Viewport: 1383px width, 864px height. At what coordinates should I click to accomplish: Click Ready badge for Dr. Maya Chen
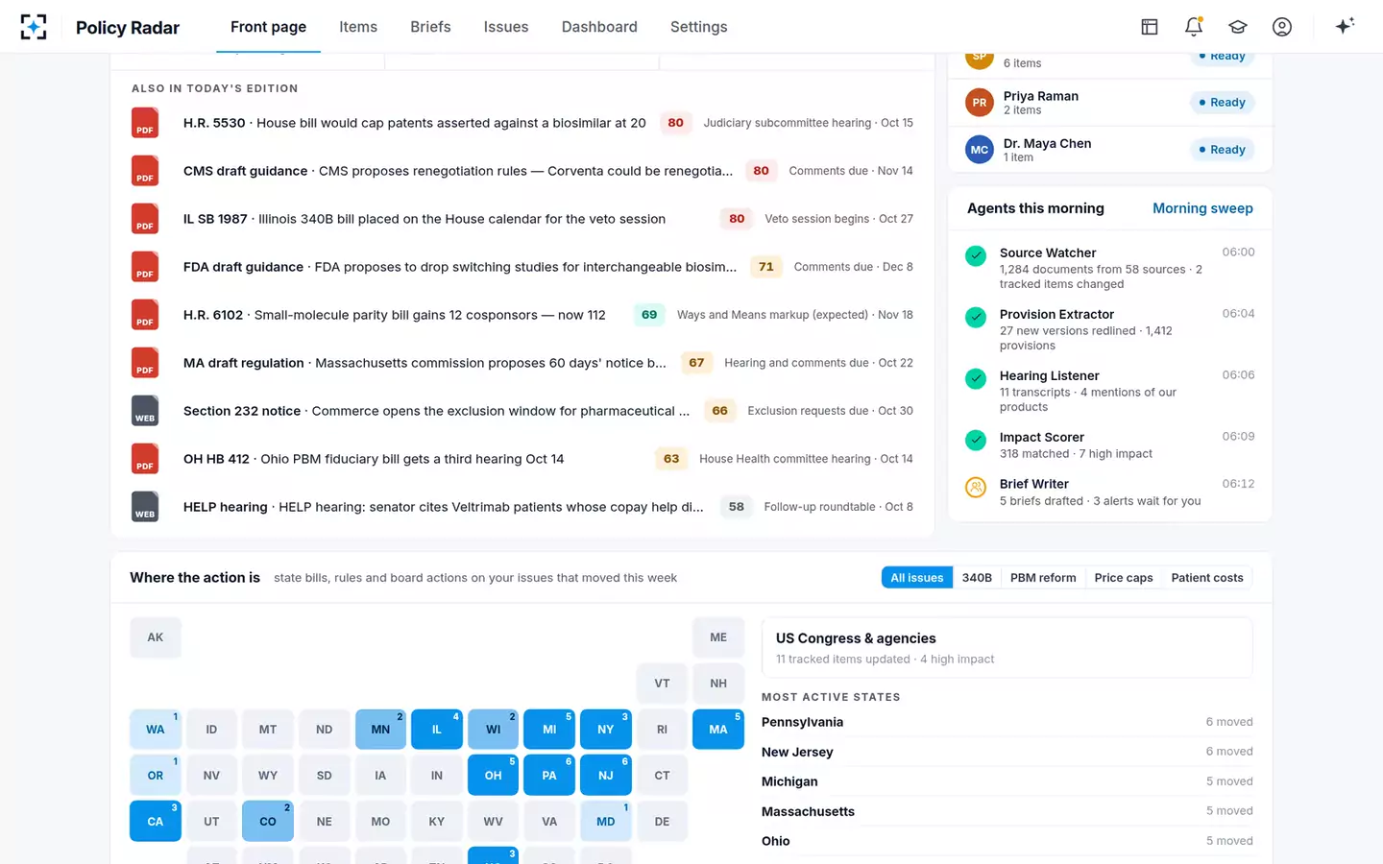(1222, 149)
